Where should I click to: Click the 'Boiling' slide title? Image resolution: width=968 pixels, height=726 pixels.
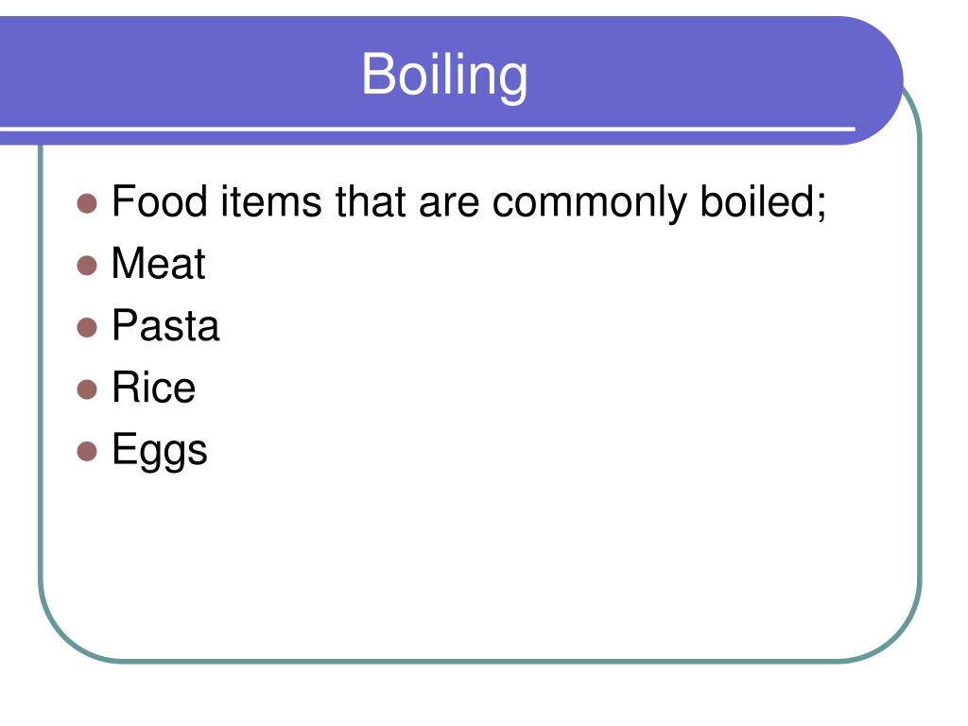point(444,75)
